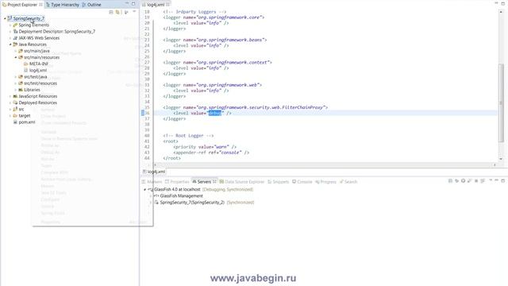
Task: Maximize the Project Explorer panel
Action: tap(133, 3)
